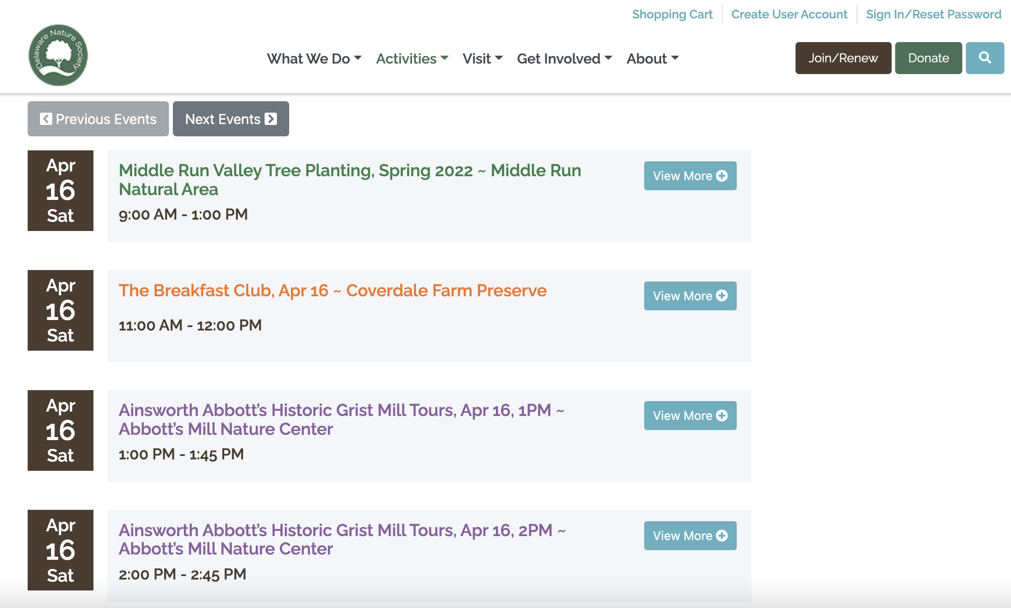Click the '1:00 PM - 1:45 PM' time text
Viewport: 1011px width, 608px height.
tap(181, 454)
